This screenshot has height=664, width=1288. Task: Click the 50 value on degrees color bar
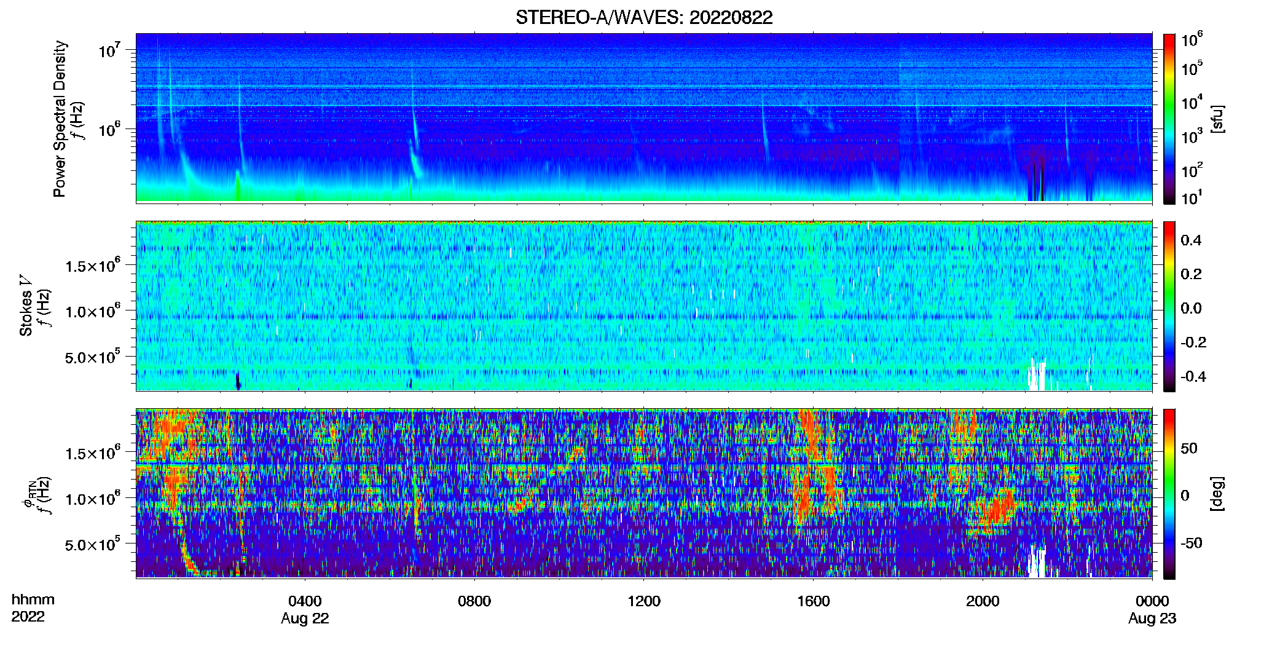tap(1189, 448)
